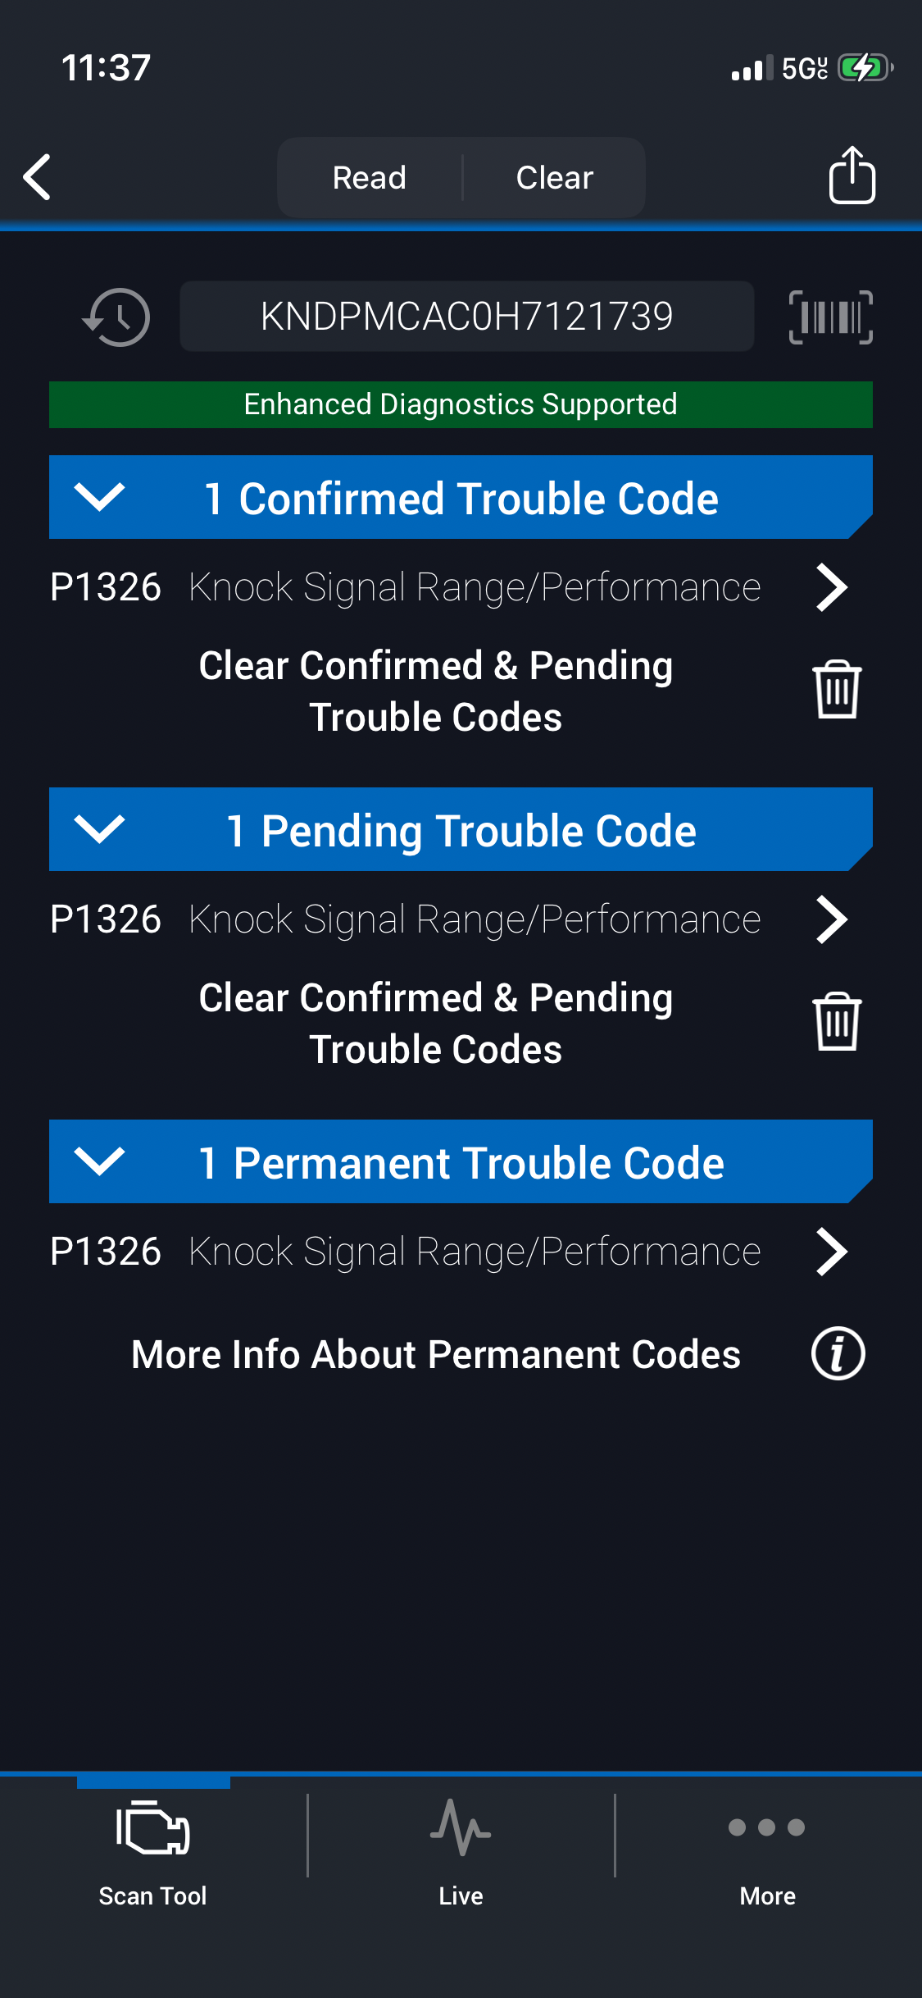The width and height of the screenshot is (922, 1998).
Task: Tap the back arrow icon
Action: coord(38,177)
